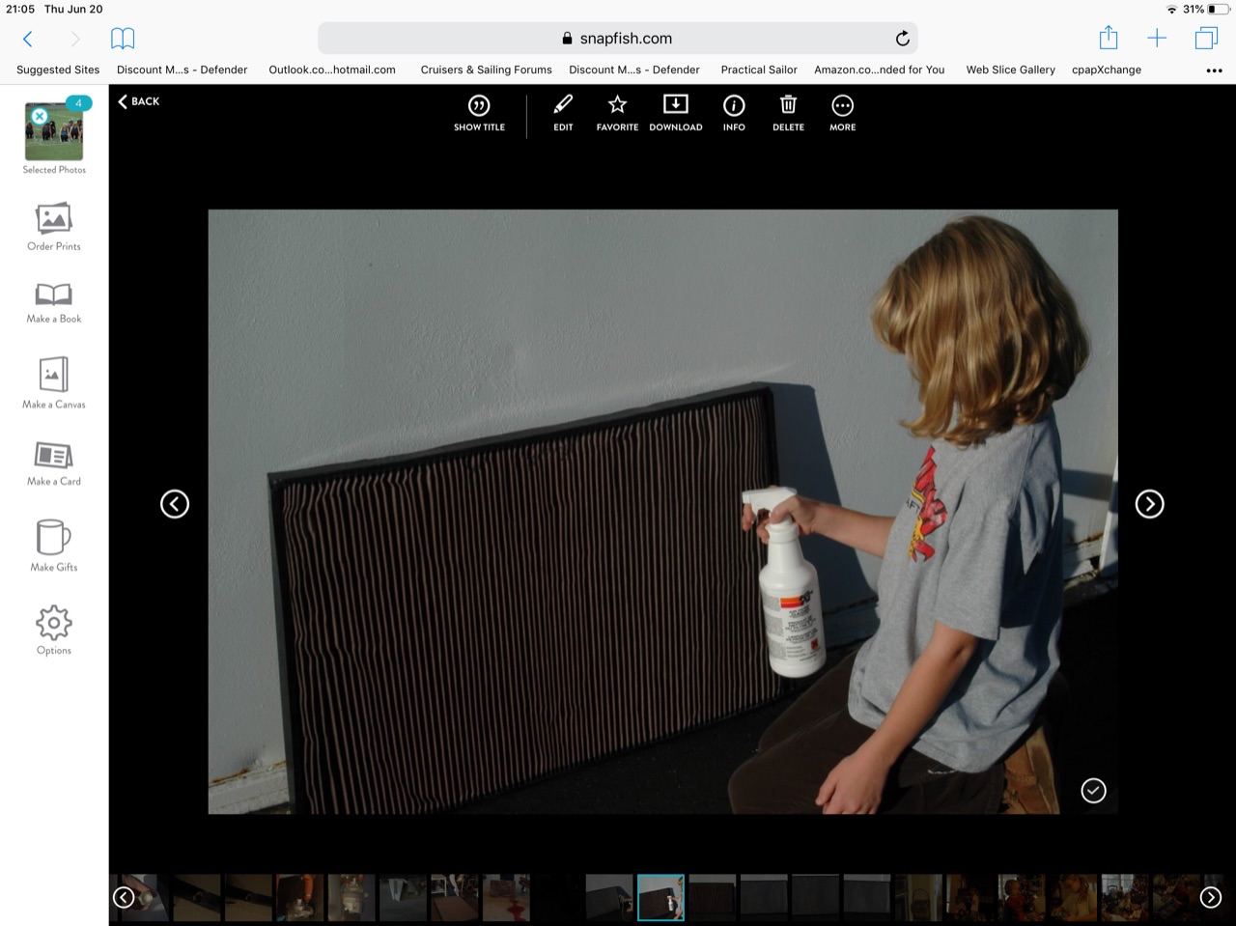The height and width of the screenshot is (926, 1236).
Task: Tap the snapfish.com address bar
Action: click(617, 39)
